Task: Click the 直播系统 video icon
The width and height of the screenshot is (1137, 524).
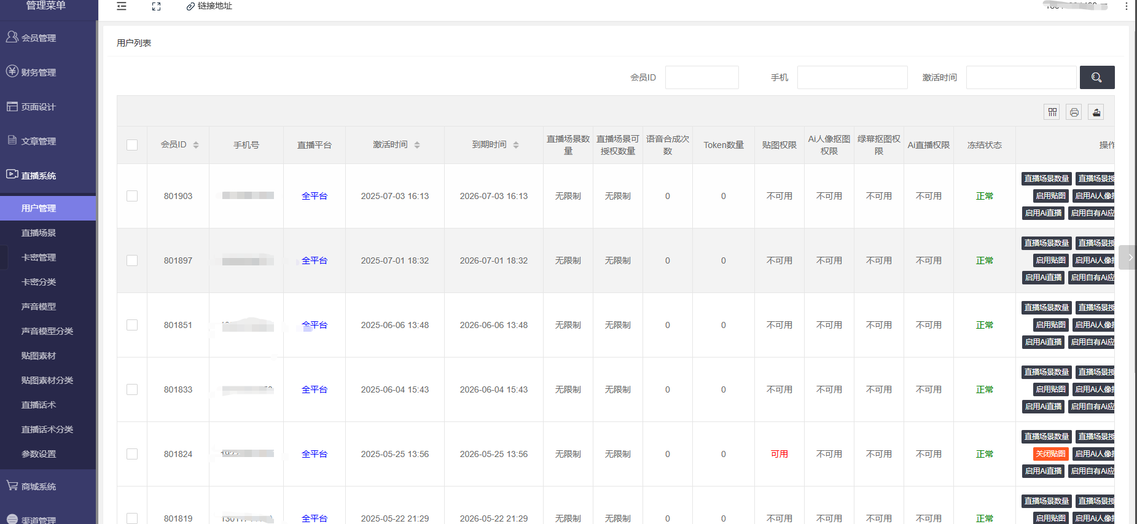Action: click(x=12, y=174)
